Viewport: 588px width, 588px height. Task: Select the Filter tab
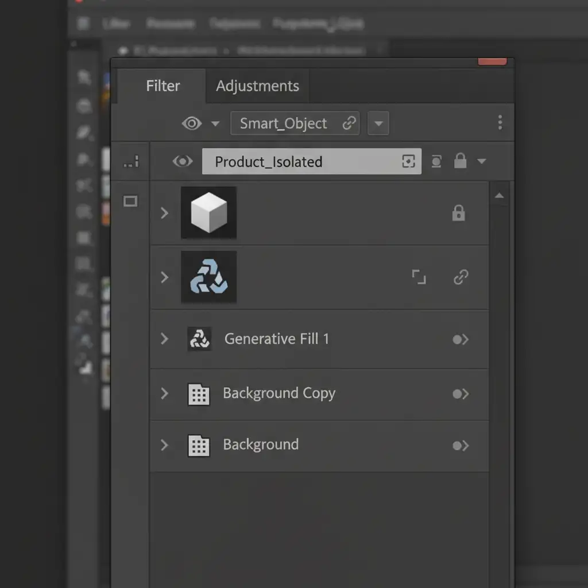pyautogui.click(x=163, y=86)
